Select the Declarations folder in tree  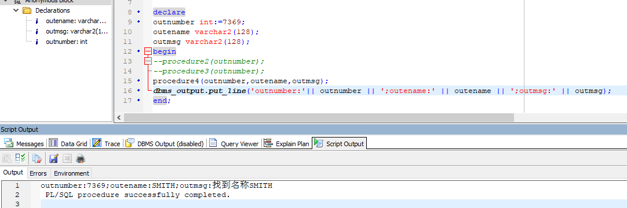point(52,10)
